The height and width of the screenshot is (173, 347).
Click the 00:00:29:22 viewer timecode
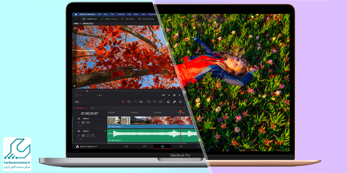[x=88, y=23]
